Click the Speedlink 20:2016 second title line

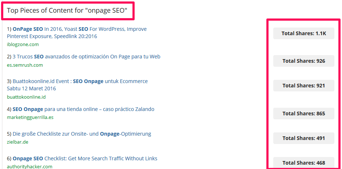pyautogui.click(x=52, y=36)
